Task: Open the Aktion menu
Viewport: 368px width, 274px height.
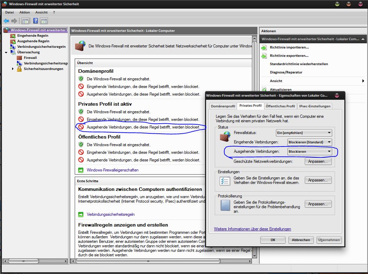Action: [25, 12]
